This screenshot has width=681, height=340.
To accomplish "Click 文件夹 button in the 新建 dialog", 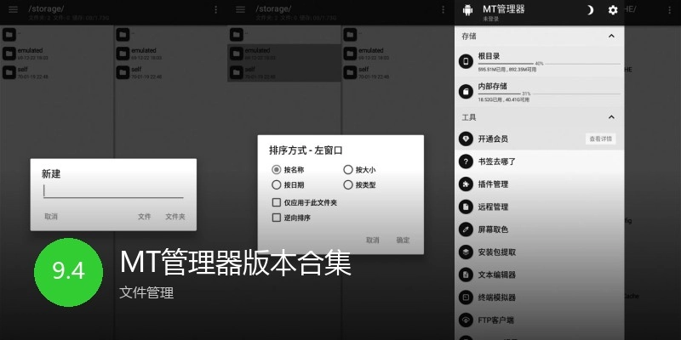I will tap(175, 217).
